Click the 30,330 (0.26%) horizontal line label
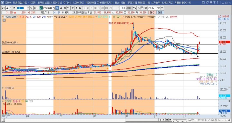This screenshot has width=232, height=123. [10, 43]
